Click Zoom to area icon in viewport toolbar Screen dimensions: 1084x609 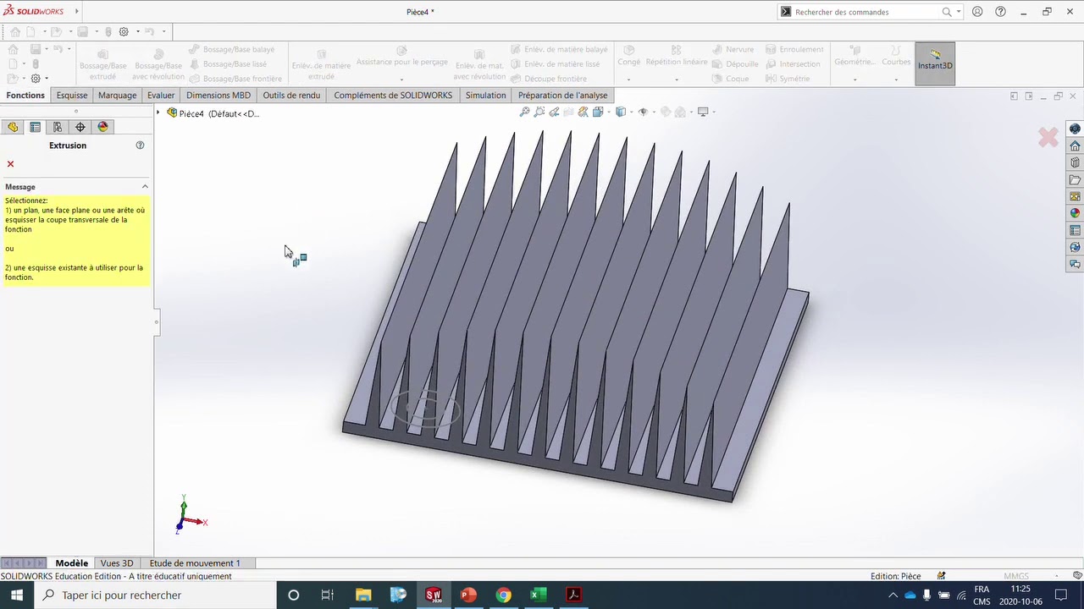click(539, 112)
